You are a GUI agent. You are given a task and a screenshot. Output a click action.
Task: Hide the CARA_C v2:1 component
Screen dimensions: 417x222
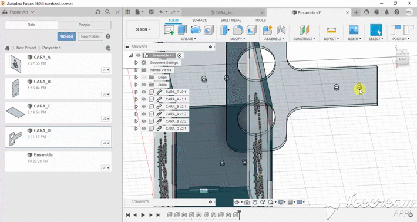click(144, 92)
